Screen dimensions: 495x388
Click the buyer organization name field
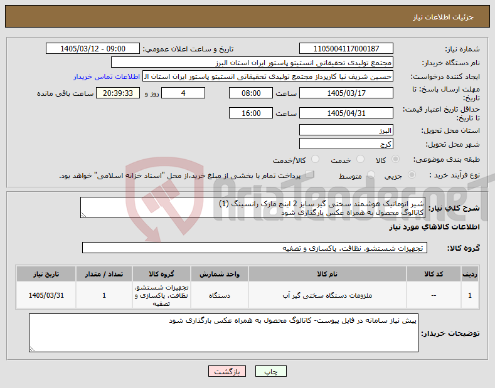[252, 63]
